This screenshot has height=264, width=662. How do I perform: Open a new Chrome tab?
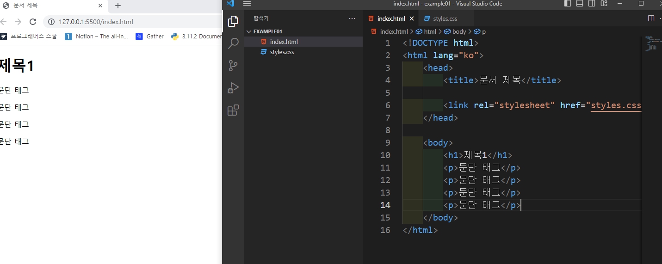click(118, 6)
